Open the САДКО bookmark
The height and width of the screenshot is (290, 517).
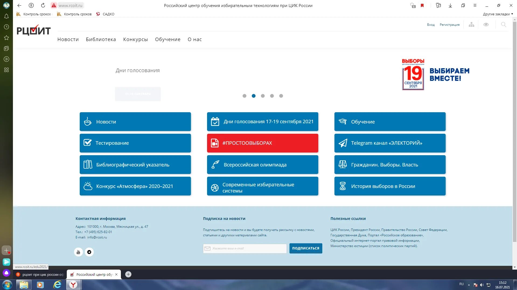coord(105,14)
